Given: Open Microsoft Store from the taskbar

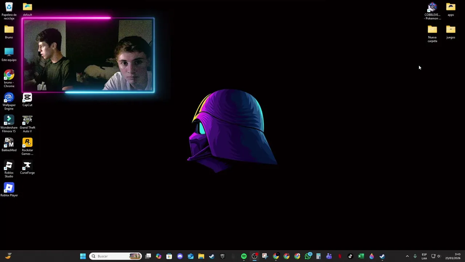Looking at the screenshot, I should coord(169,256).
